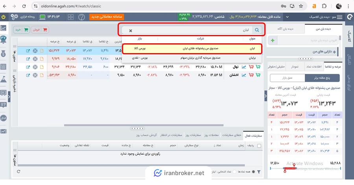The width and height of the screenshot is (354, 185).
Task: Bookmark the page with the star icon
Action: pos(301,6)
